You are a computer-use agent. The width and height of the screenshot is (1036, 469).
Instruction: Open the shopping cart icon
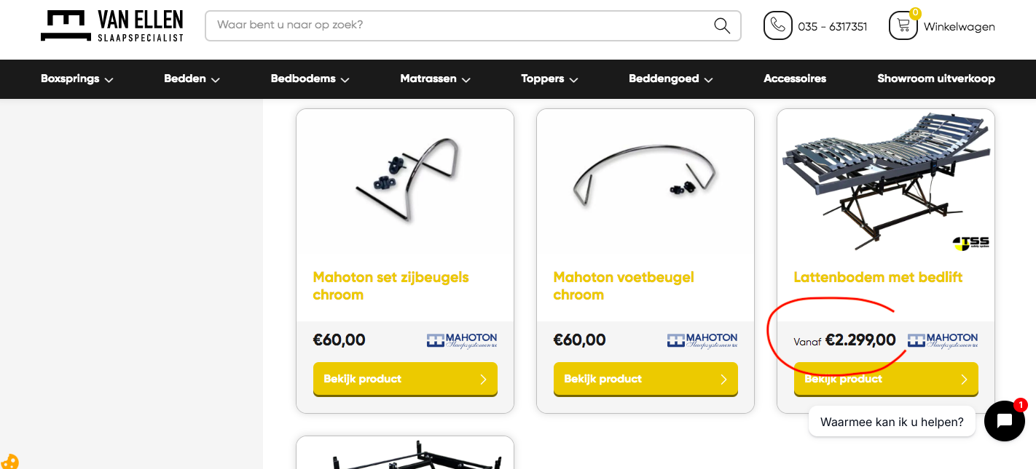pyautogui.click(x=903, y=25)
